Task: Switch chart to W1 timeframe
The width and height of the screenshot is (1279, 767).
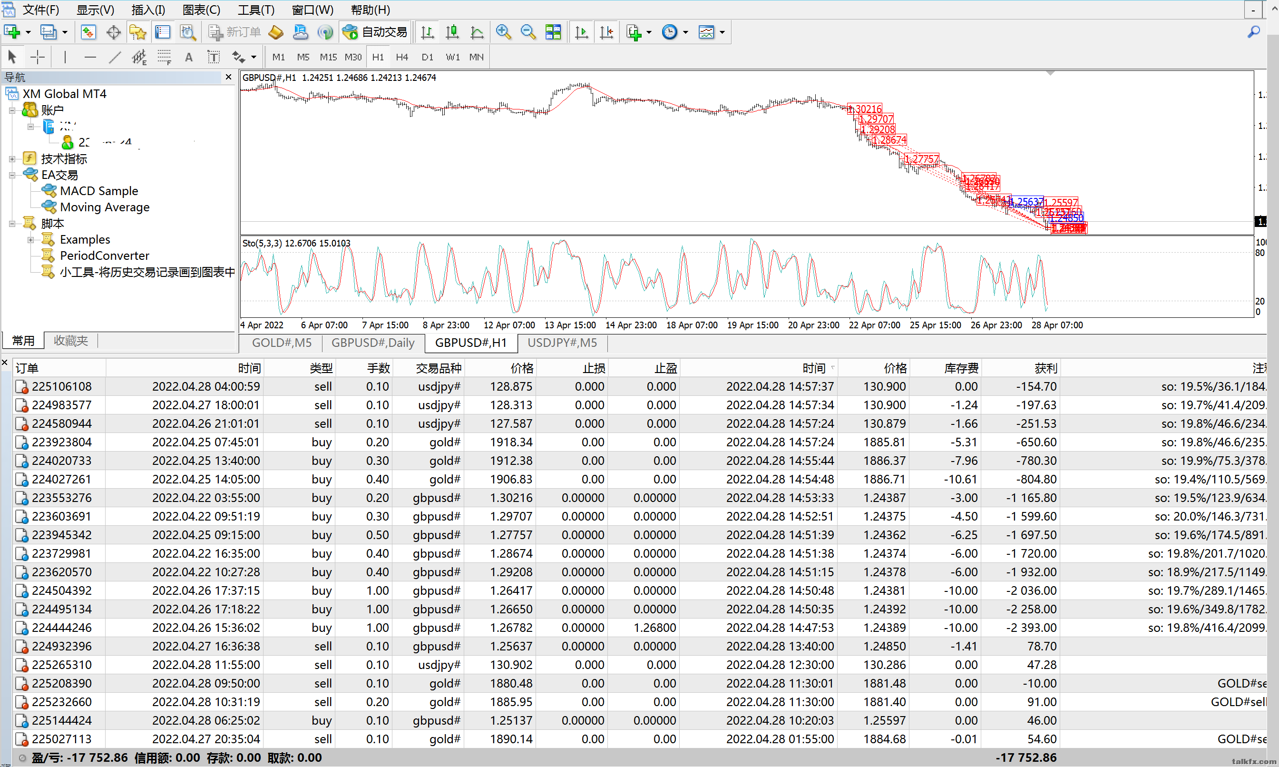Action: click(452, 57)
